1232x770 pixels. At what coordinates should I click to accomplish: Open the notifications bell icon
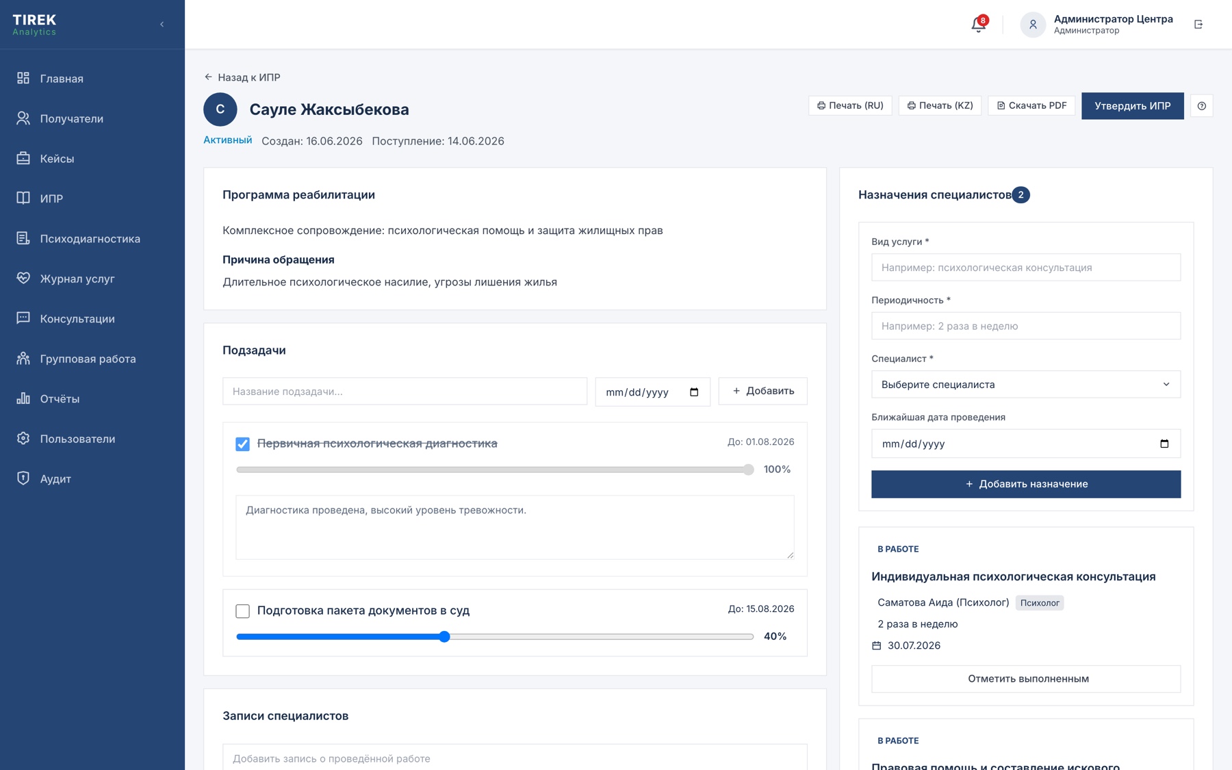click(x=978, y=25)
